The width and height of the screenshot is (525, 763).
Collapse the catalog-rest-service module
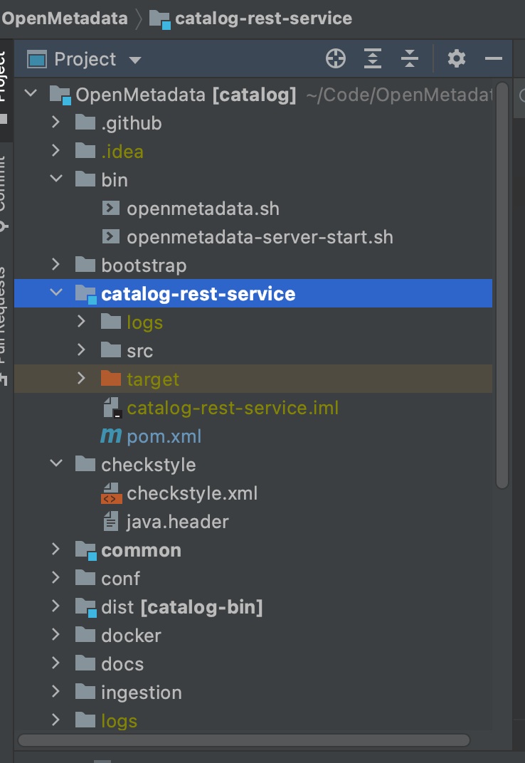point(56,294)
